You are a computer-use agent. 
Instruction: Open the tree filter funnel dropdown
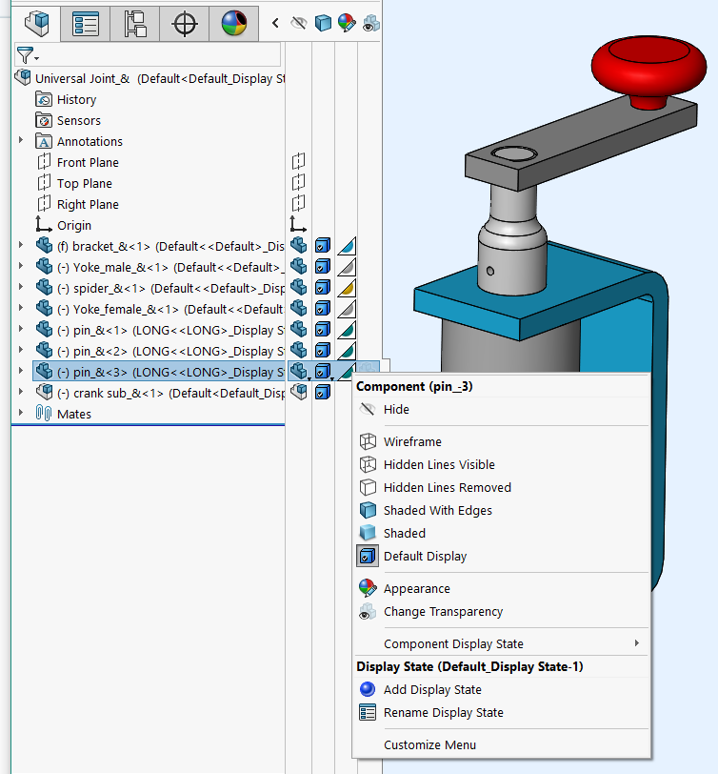point(27,55)
